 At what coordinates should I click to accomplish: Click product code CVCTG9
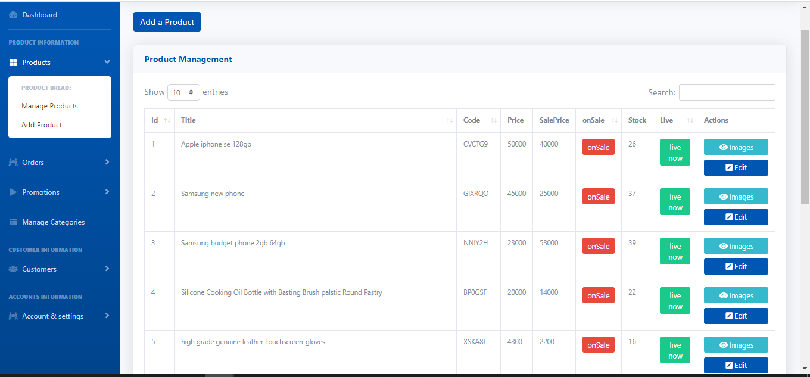pyautogui.click(x=475, y=144)
